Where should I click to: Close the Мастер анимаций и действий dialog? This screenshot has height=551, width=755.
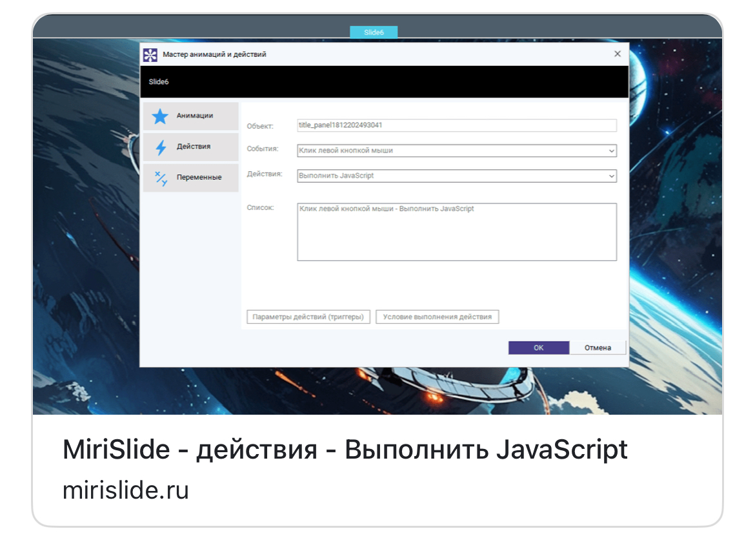point(617,54)
